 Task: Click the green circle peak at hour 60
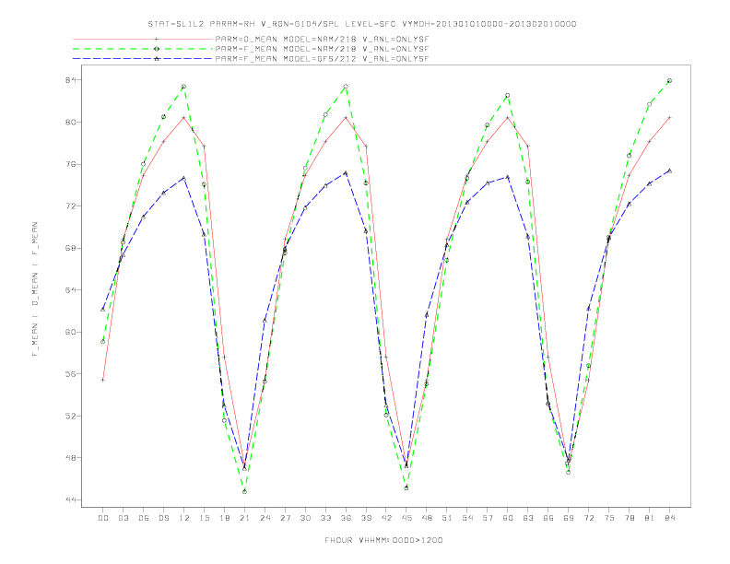coord(508,96)
